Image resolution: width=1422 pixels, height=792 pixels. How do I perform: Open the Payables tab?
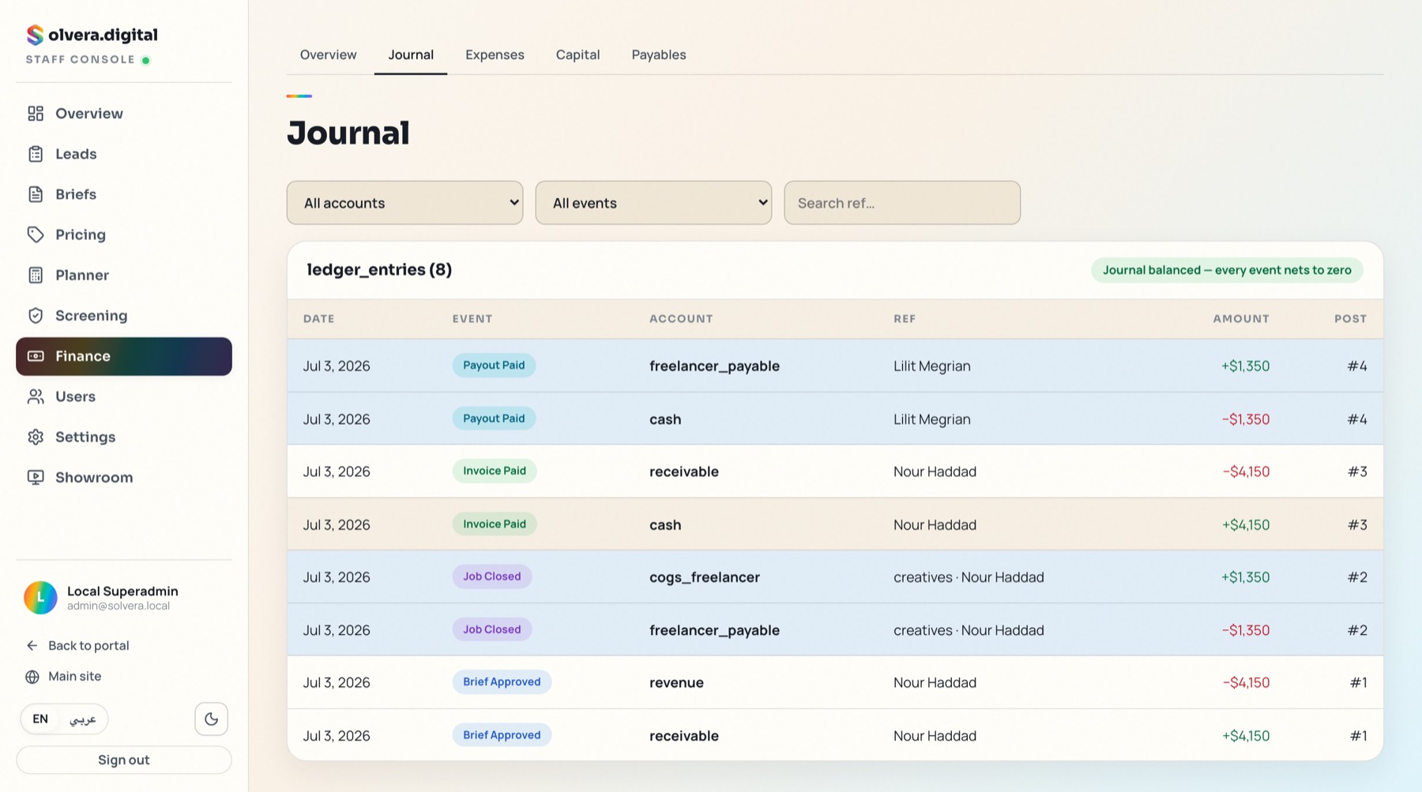[x=659, y=54]
